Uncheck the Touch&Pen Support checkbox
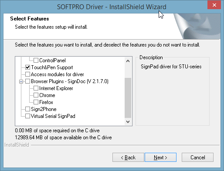This screenshot has width=224, height=171. point(27,67)
